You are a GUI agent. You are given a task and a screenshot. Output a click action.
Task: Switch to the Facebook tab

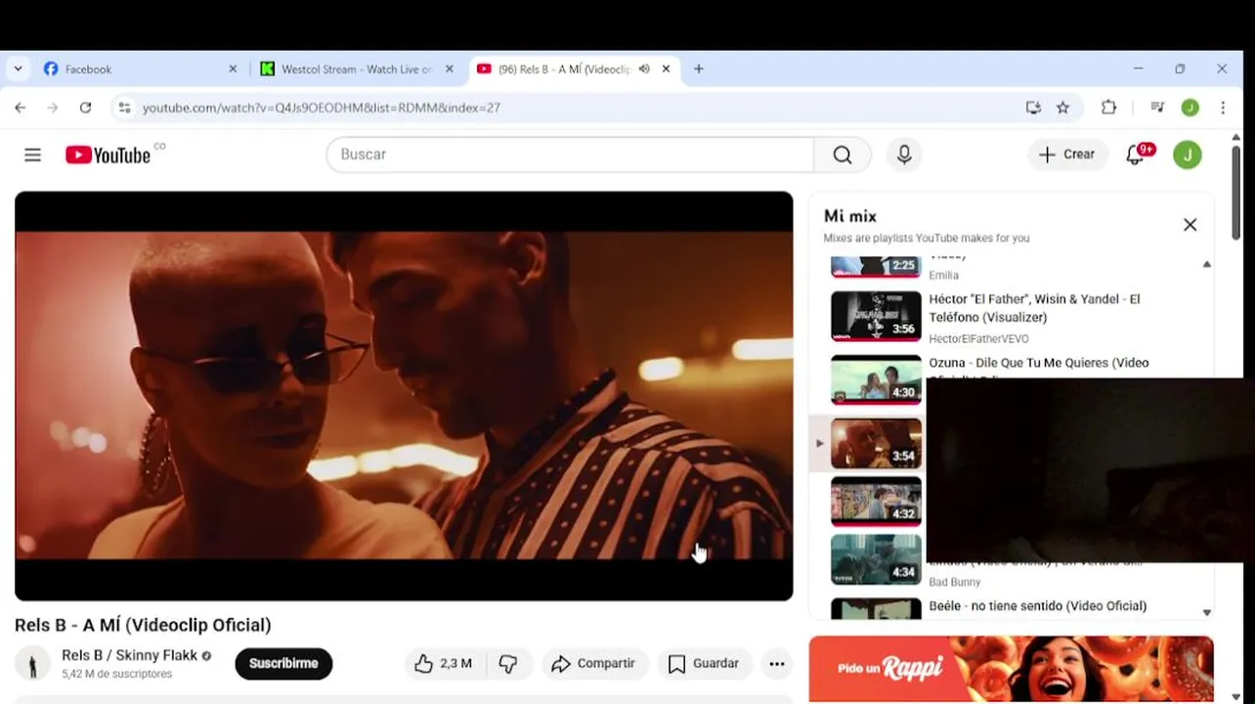pos(137,69)
